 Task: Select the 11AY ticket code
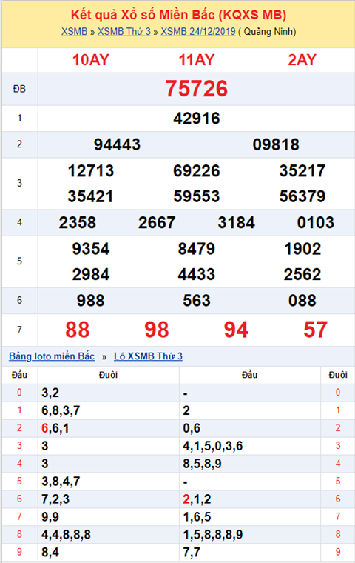pyautogui.click(x=197, y=60)
